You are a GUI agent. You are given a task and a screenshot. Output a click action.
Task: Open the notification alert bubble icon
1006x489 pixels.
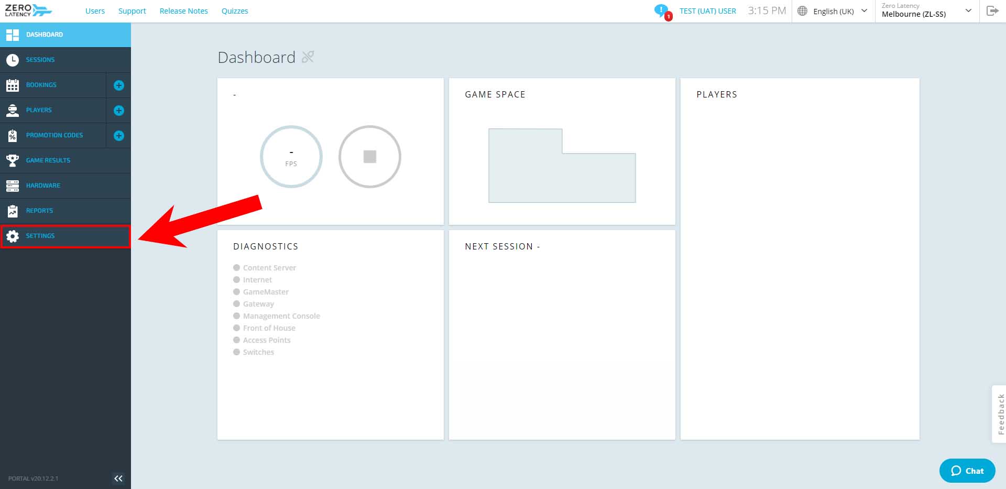(662, 12)
